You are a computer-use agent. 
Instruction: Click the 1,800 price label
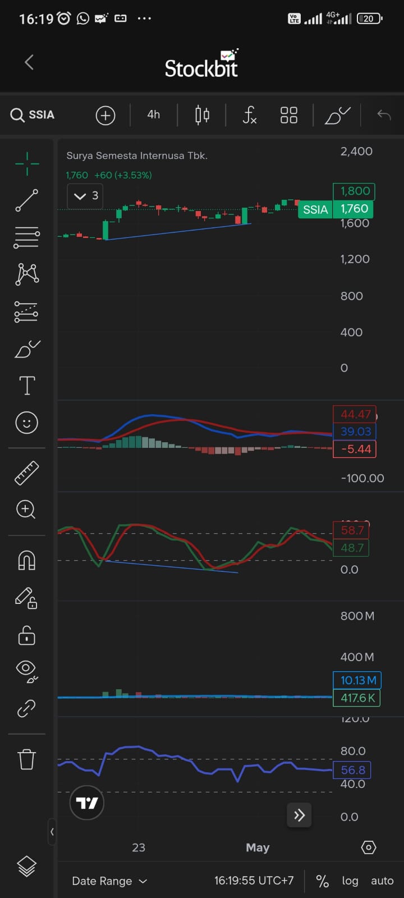[354, 191]
